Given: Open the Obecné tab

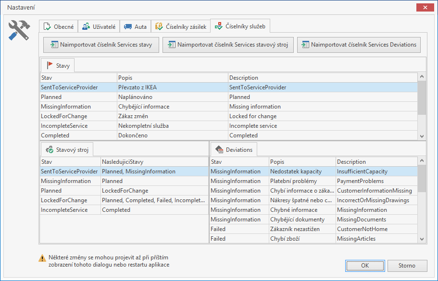Looking at the screenshot, I should coord(59,26).
